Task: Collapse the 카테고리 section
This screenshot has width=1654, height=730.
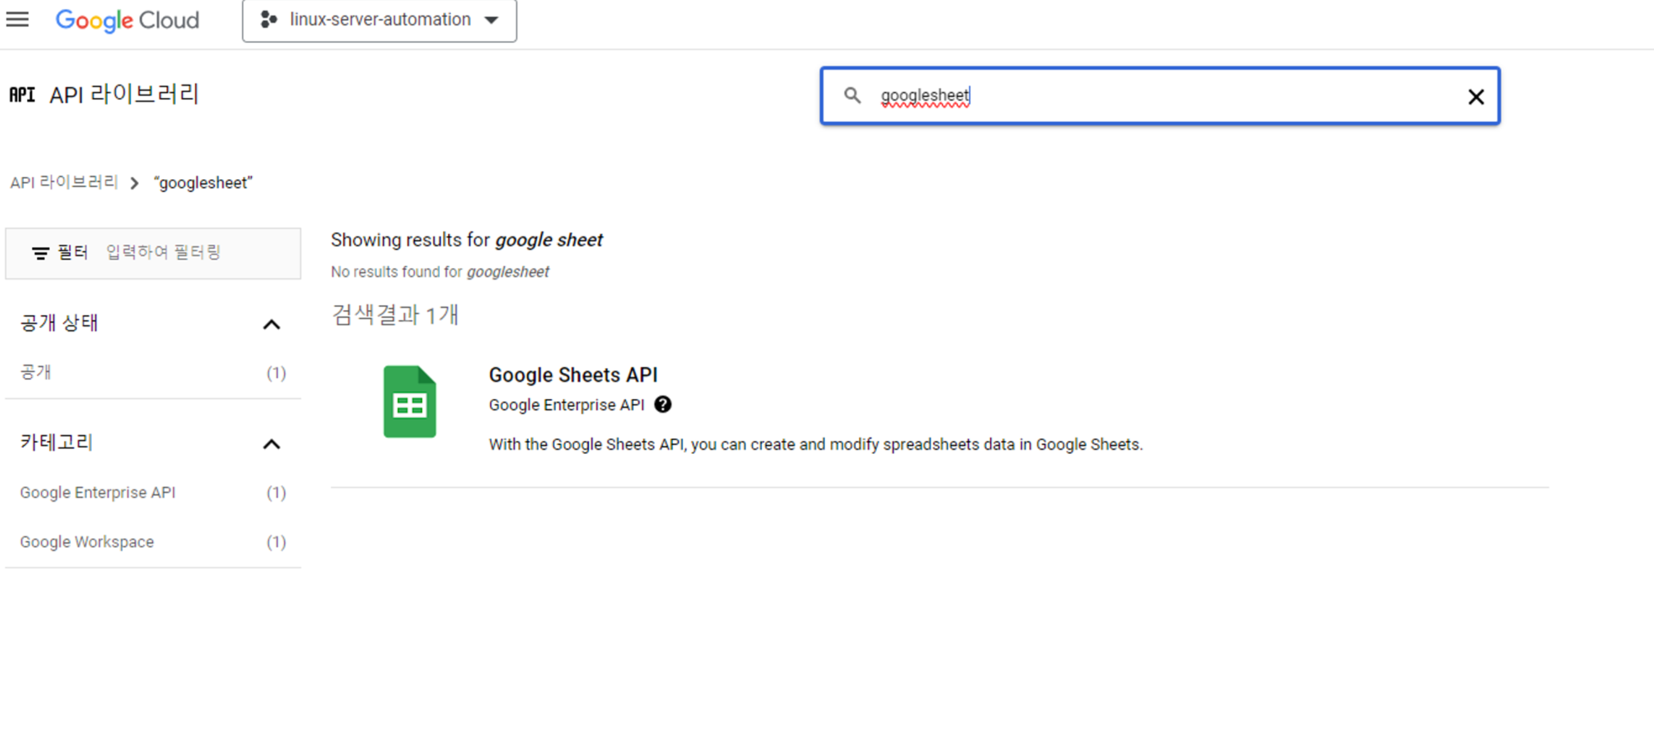Action: 272,444
